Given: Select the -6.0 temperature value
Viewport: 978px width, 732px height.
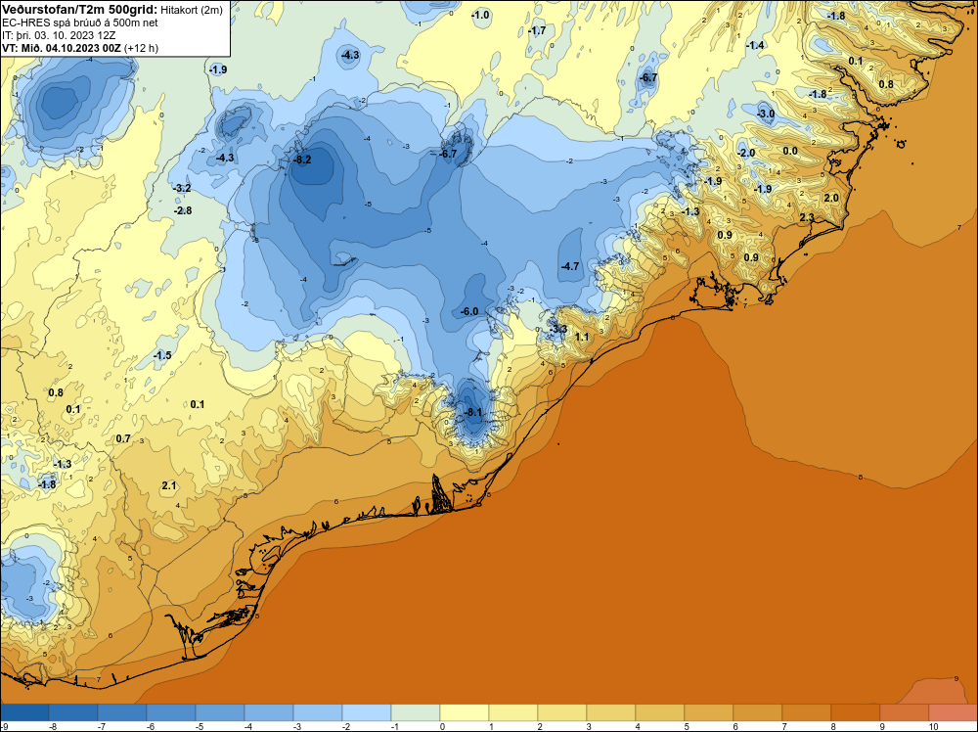Looking at the screenshot, I should 469,311.
